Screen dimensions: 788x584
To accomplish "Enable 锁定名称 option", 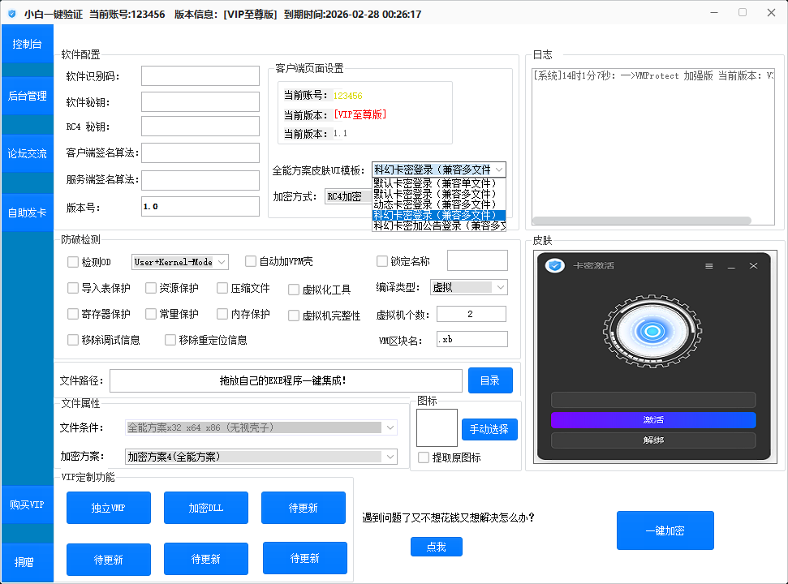I will [x=382, y=260].
